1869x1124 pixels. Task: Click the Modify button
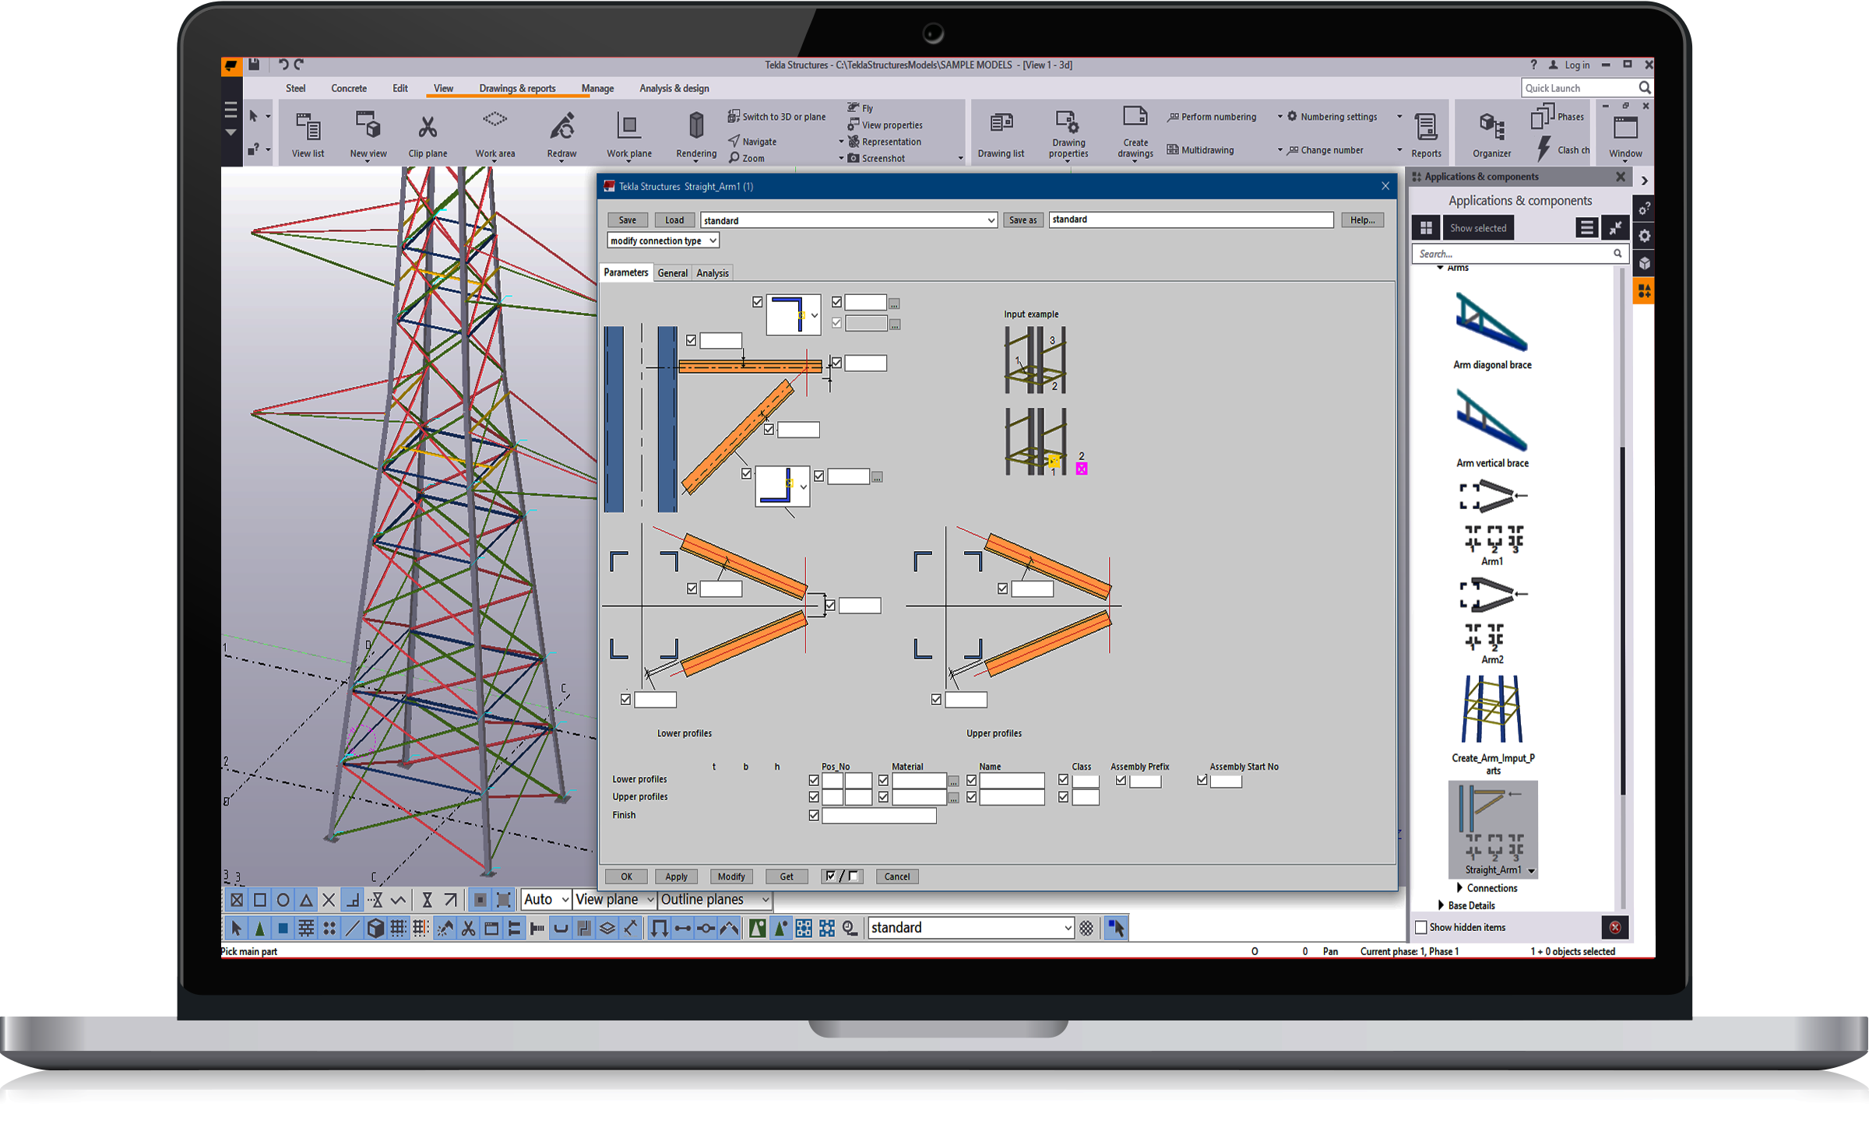pos(731,876)
